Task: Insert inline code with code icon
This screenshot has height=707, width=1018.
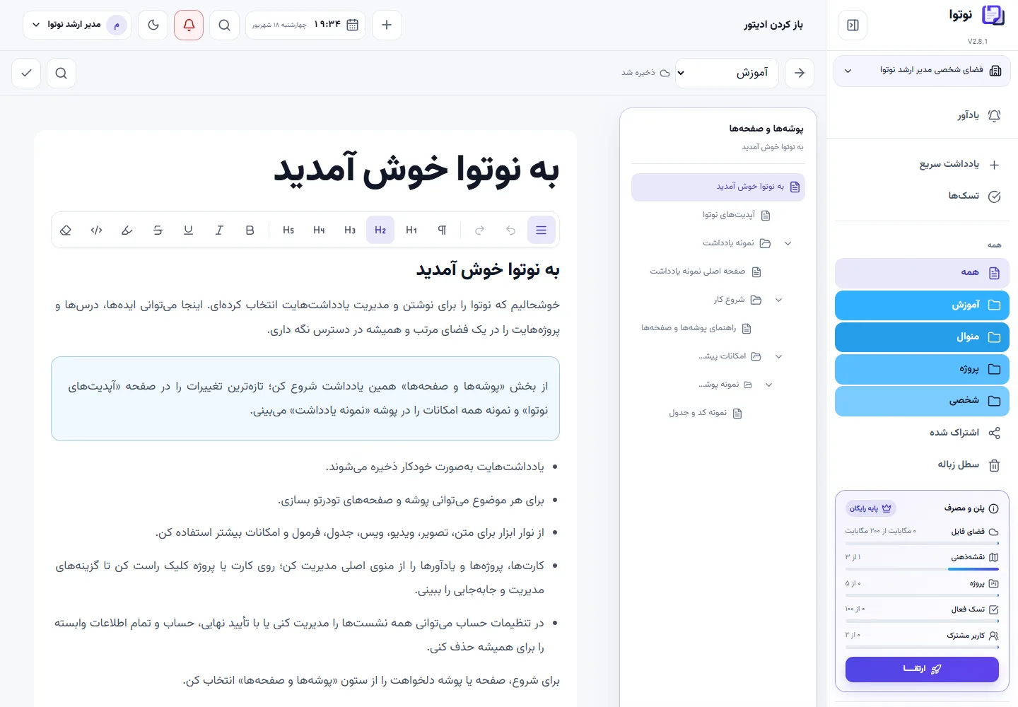Action: pyautogui.click(x=97, y=230)
